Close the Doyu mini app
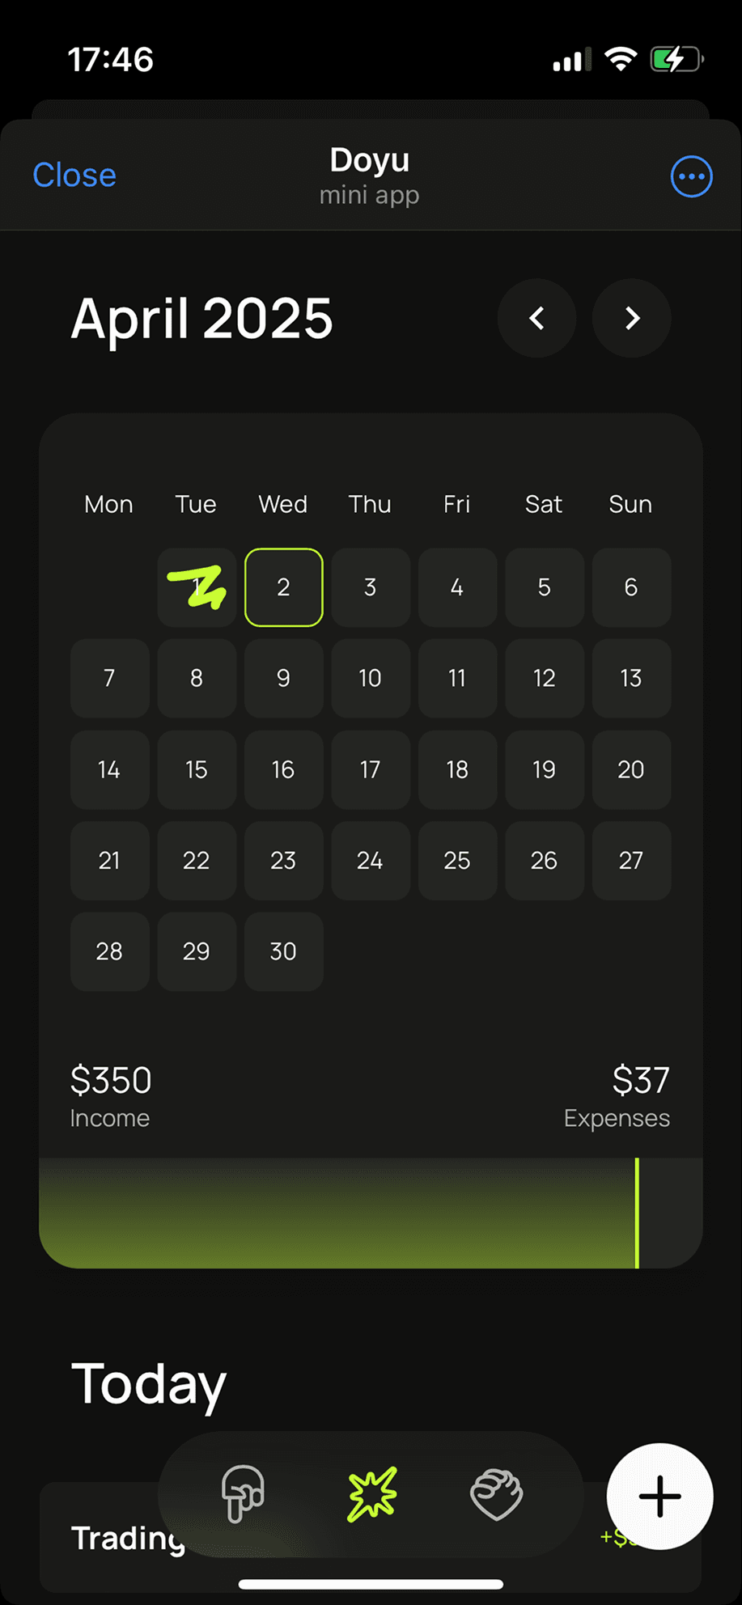The height and width of the screenshot is (1605, 742). pyautogui.click(x=74, y=176)
